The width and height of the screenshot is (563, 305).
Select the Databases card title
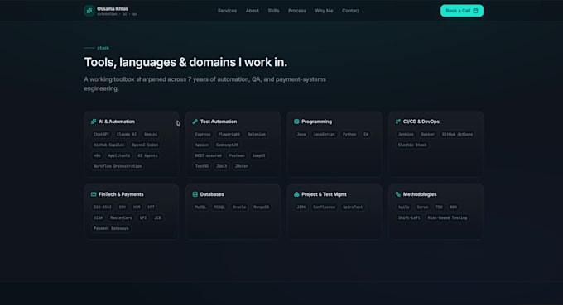click(212, 194)
